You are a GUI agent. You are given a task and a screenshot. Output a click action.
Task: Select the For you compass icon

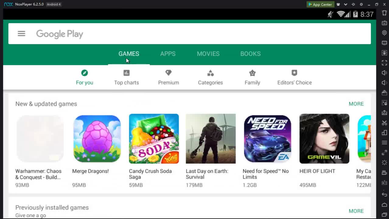(x=85, y=73)
